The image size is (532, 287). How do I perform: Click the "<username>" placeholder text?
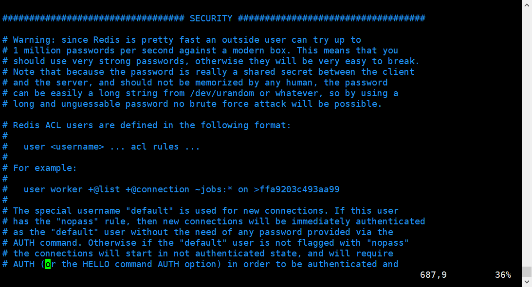pos(77,147)
